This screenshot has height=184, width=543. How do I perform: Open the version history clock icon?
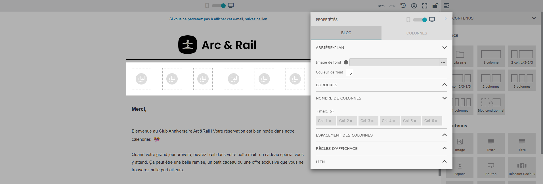click(x=403, y=5)
